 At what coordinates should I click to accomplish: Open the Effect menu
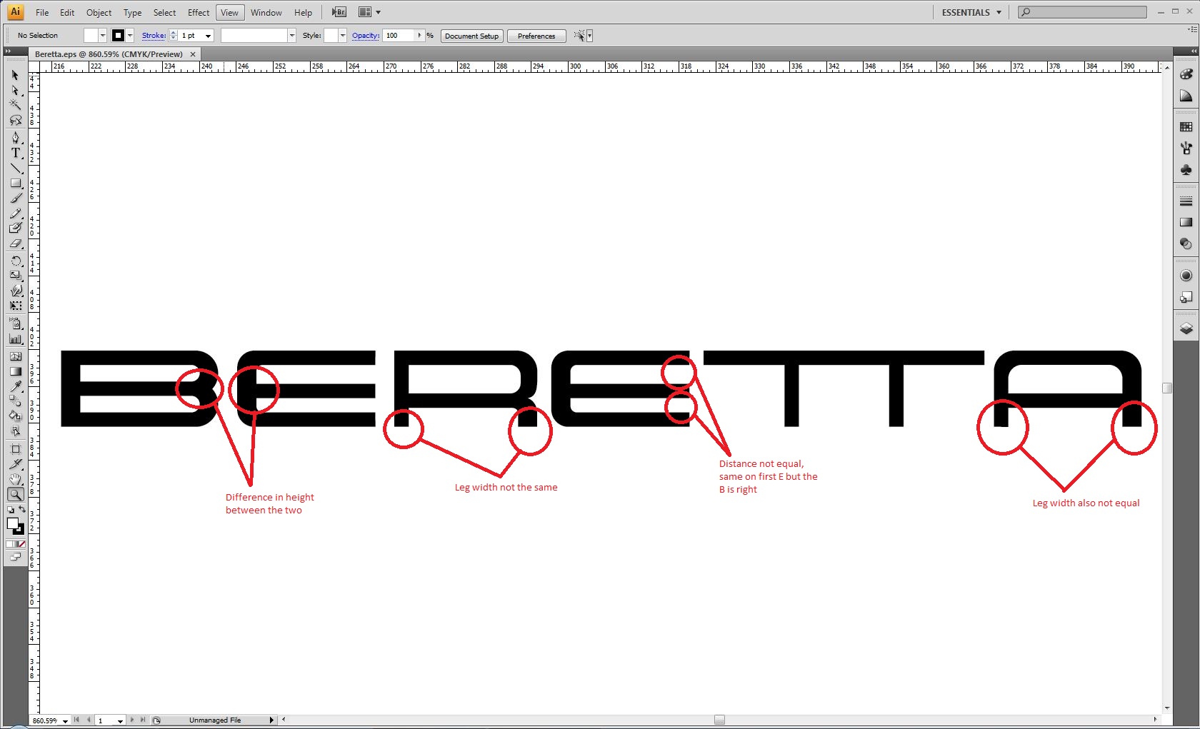[x=198, y=12]
